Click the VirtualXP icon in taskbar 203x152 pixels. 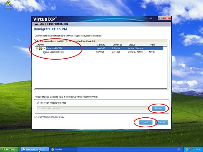[x=52, y=150]
